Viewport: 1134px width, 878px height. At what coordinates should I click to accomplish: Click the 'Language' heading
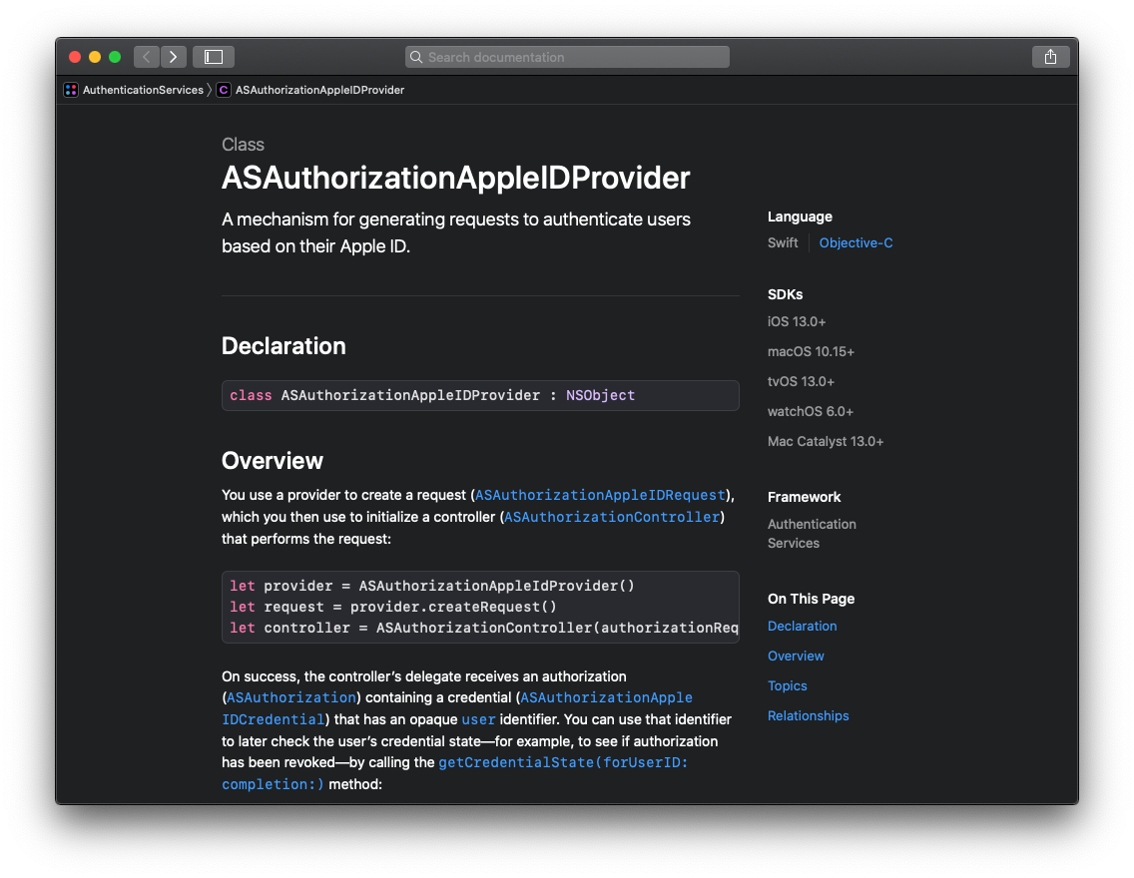click(x=800, y=217)
